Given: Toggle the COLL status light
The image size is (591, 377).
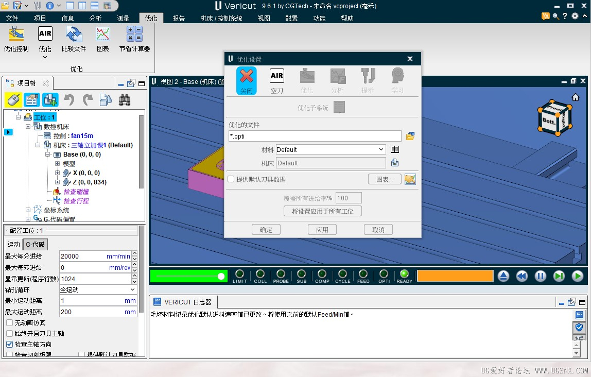Looking at the screenshot, I should click(260, 273).
